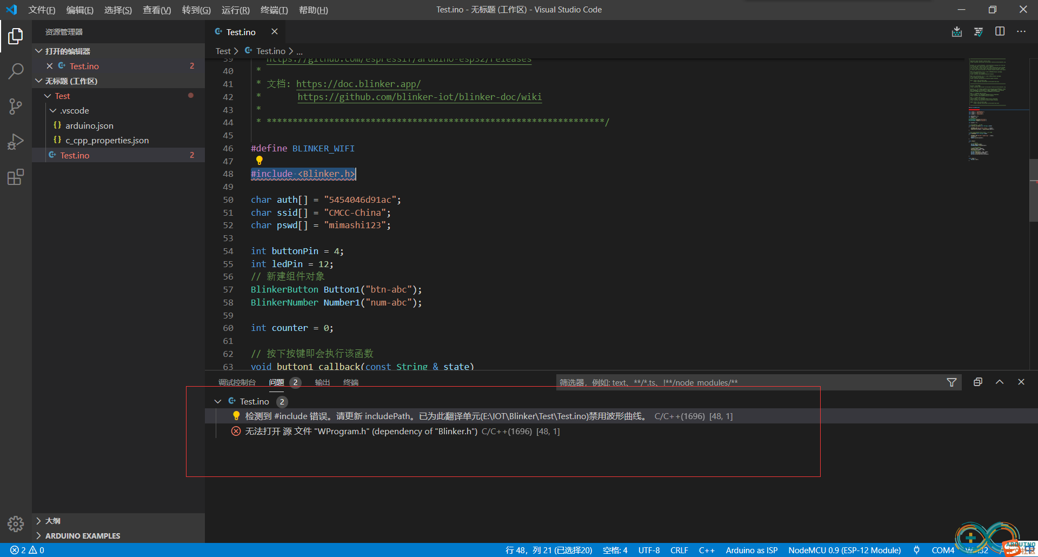This screenshot has width=1038, height=557.
Task: Open the Run and Debug view
Action: coord(16,142)
